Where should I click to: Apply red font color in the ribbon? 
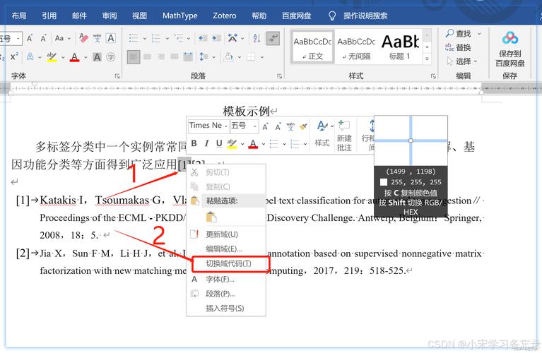tap(75, 56)
